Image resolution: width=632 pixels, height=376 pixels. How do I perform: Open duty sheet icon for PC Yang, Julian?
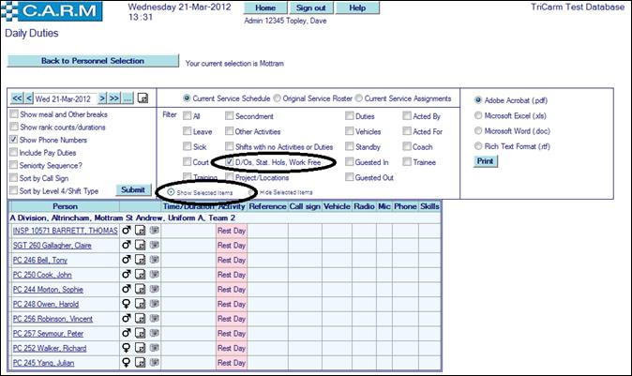point(139,363)
